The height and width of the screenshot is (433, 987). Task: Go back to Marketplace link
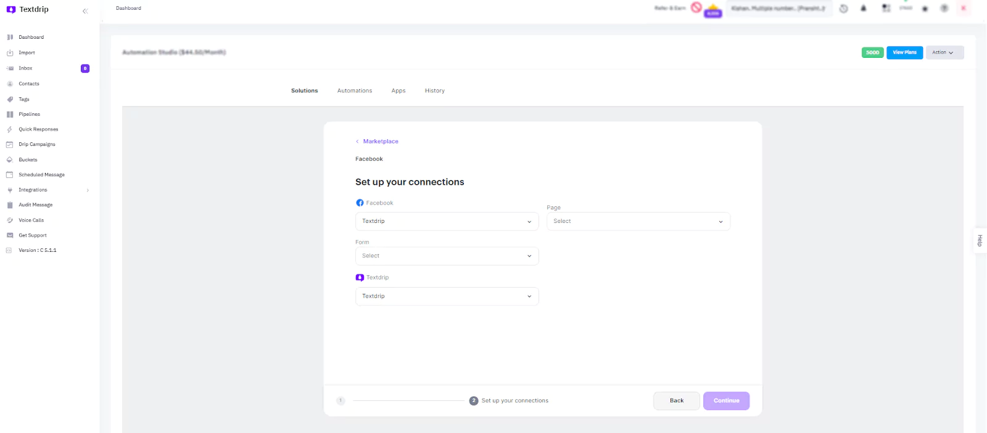click(380, 142)
